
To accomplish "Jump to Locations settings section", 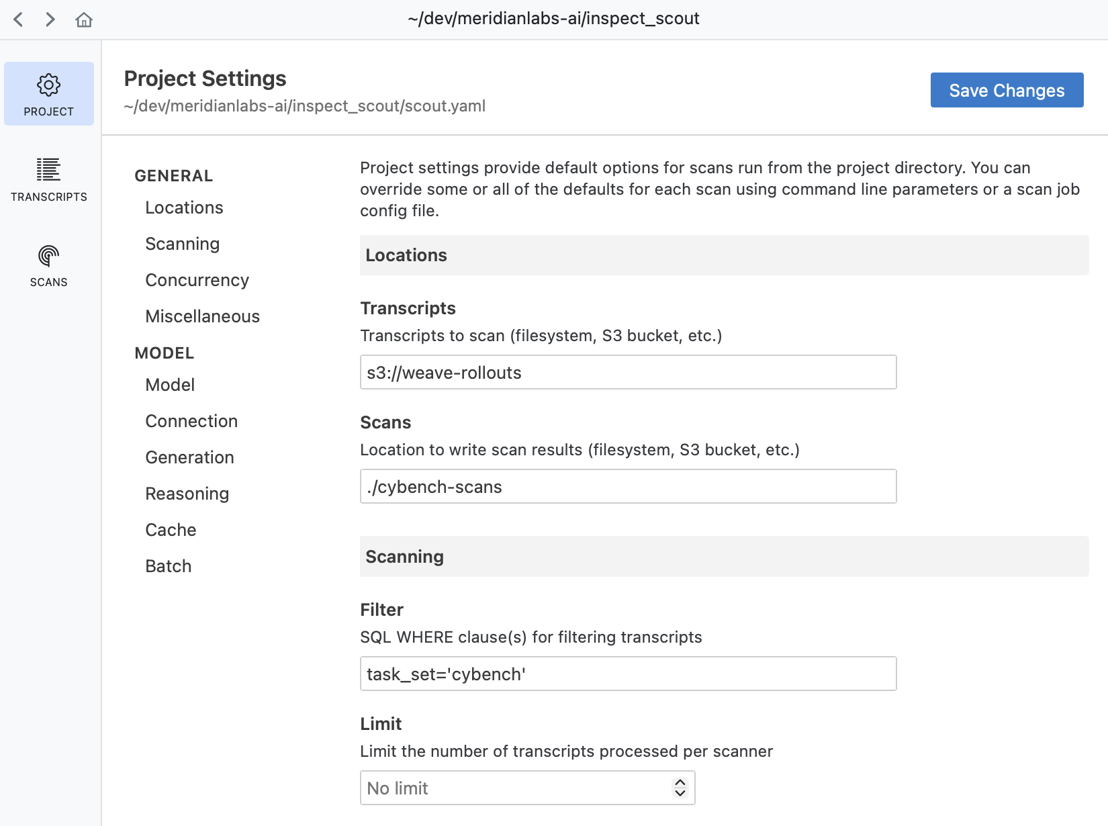I will click(x=184, y=208).
